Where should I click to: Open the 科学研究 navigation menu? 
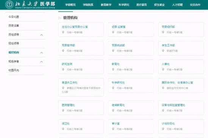[124, 5]
